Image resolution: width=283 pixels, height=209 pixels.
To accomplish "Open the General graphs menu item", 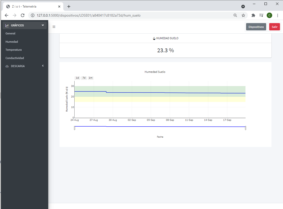I will point(11,33).
